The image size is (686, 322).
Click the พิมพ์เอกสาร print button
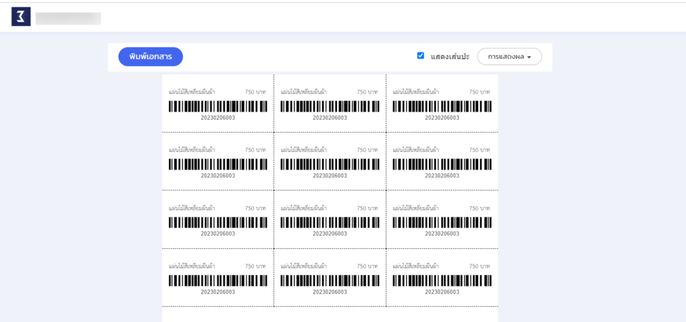151,57
